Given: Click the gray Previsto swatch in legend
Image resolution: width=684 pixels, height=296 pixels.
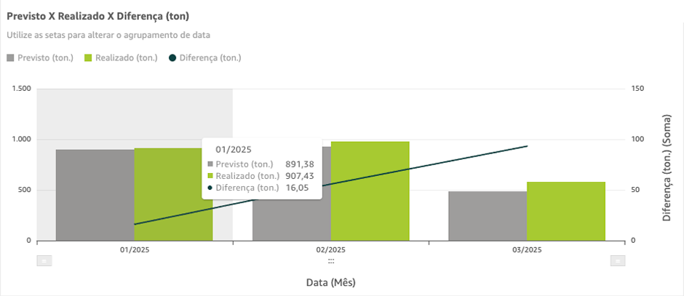Looking at the screenshot, I should pyautogui.click(x=11, y=57).
